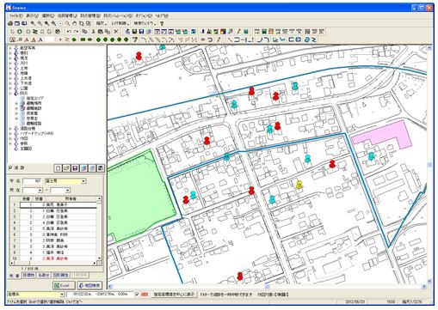The width and height of the screenshot is (438, 310).
Task: Click the red X delete icon
Action: [x=116, y=32]
